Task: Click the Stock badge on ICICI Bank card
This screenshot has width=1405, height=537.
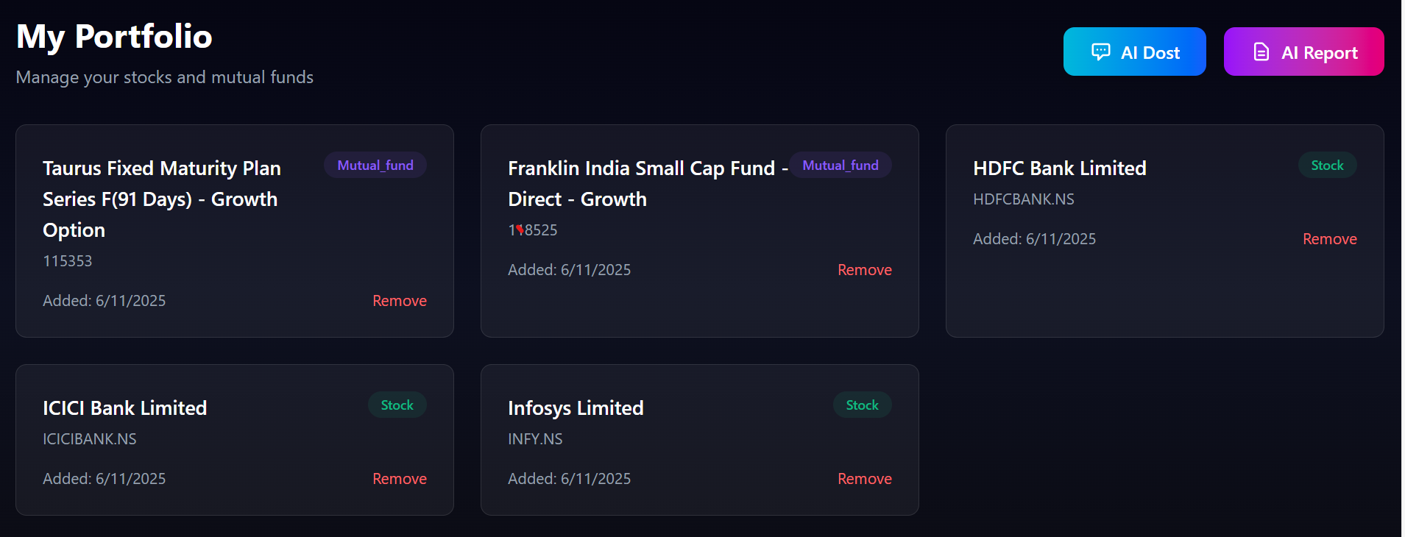Action: (x=397, y=405)
